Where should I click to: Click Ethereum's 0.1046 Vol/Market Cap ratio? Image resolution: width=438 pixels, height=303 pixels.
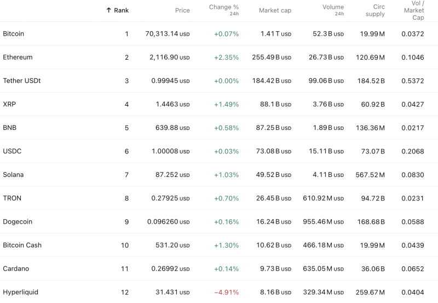click(413, 58)
